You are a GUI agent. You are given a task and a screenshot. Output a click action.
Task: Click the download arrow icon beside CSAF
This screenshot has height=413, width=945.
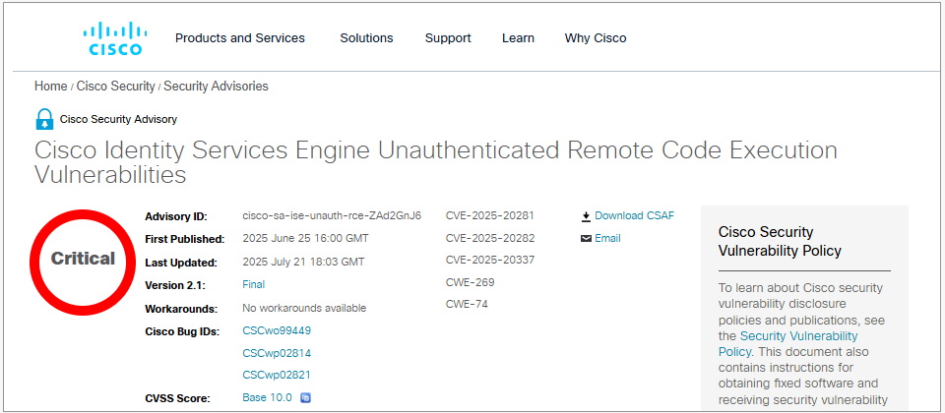click(586, 216)
